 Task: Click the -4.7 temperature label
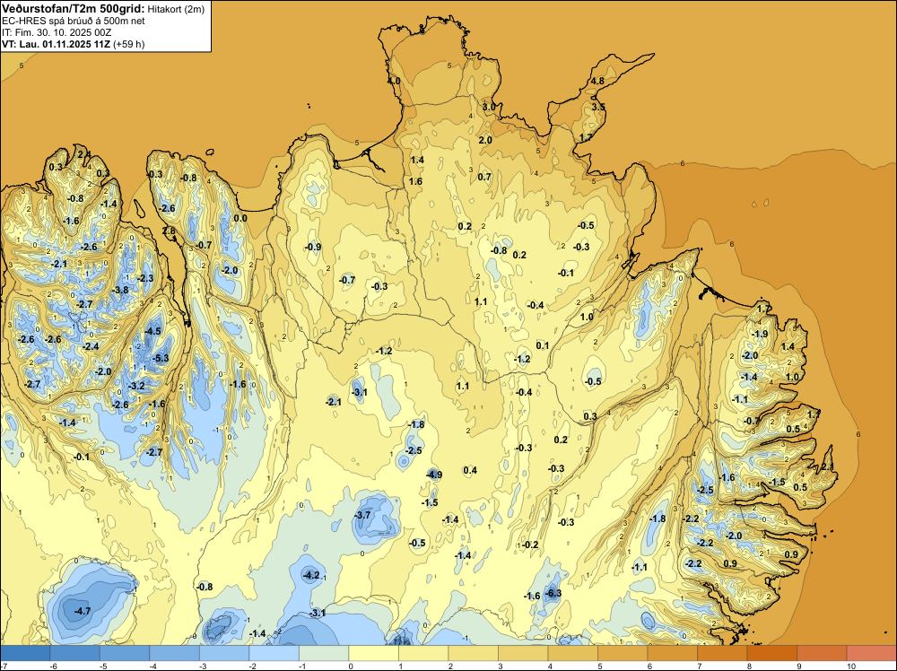click(83, 611)
